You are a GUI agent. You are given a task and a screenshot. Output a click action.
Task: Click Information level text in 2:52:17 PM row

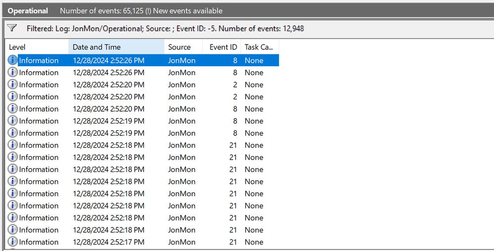(39, 242)
